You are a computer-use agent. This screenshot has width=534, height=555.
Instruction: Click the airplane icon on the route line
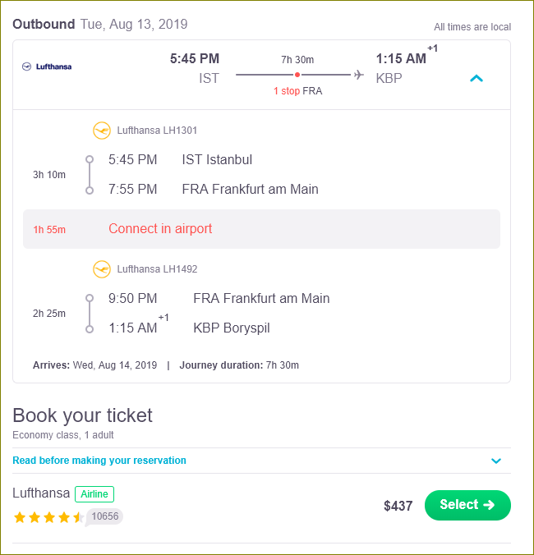coord(359,75)
